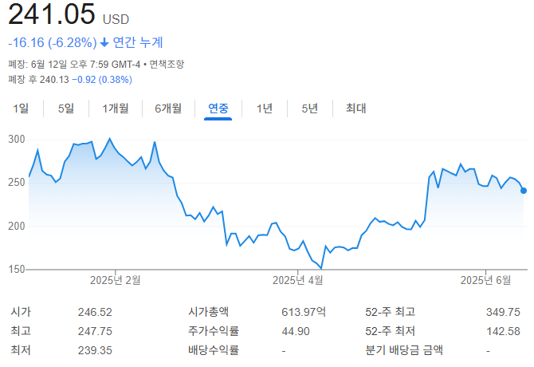Click the after-hours change −0.92 (0.38%)

point(102,80)
